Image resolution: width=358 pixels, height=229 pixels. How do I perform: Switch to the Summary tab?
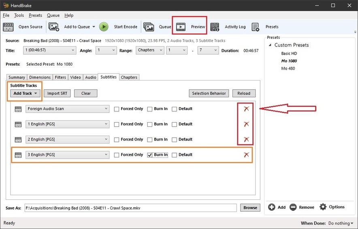click(17, 77)
